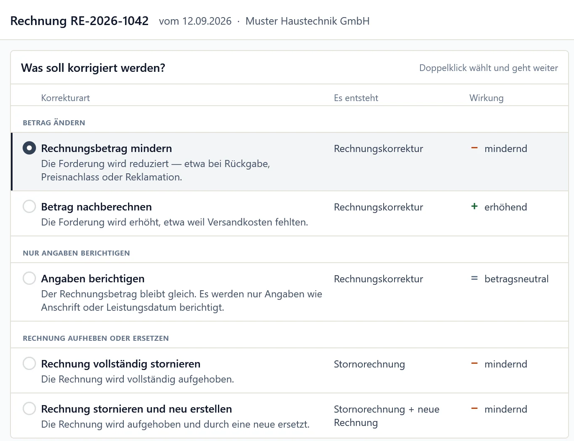Click the heading "Was soll korrigiert werden?"

click(x=93, y=68)
